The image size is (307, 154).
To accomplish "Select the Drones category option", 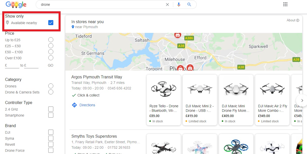I will click(x=51, y=86).
